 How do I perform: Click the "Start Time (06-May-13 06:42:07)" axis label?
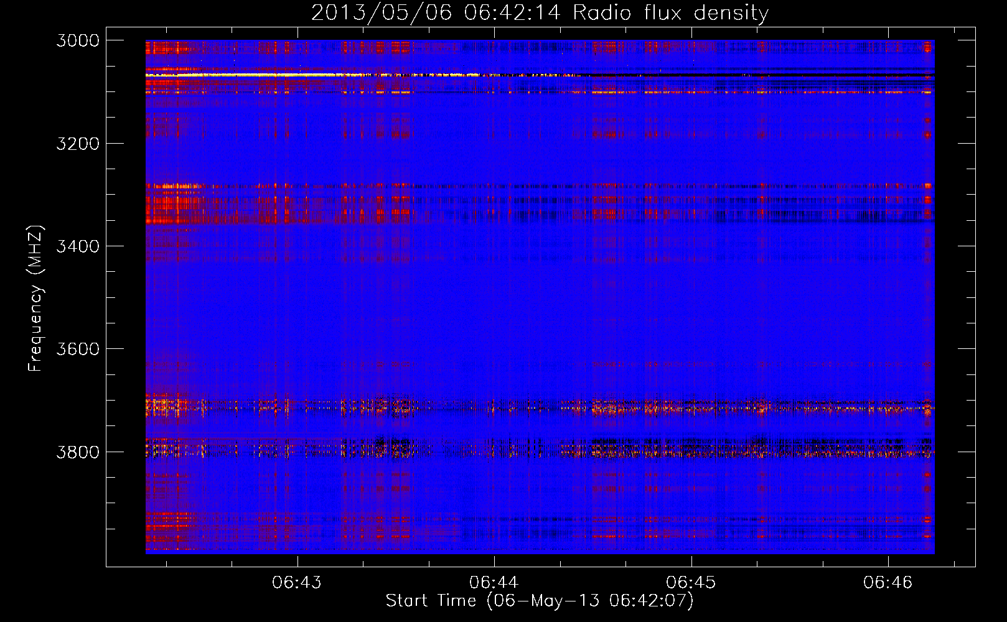(x=540, y=601)
